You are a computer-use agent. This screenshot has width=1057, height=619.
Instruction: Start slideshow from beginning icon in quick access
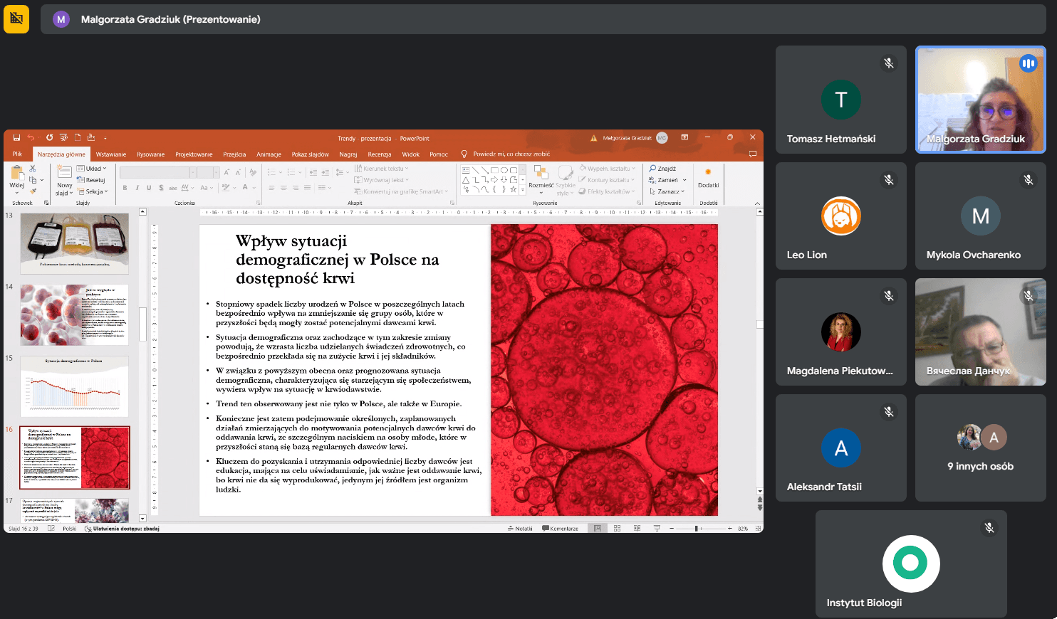click(63, 137)
